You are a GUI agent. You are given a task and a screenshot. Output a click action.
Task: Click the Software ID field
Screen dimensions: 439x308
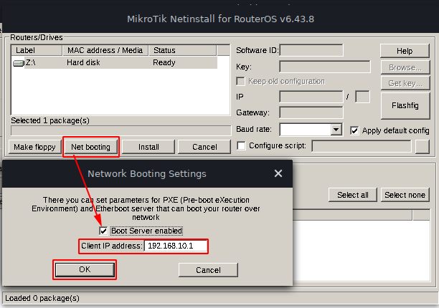click(x=311, y=50)
